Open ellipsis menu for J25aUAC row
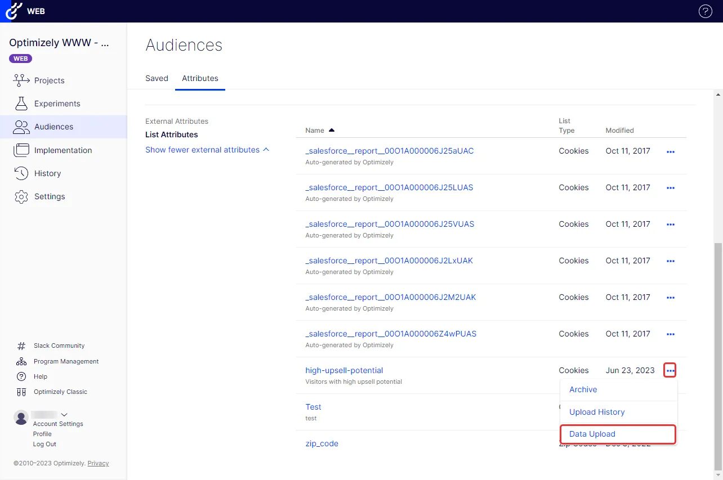This screenshot has height=480, width=723. point(670,151)
